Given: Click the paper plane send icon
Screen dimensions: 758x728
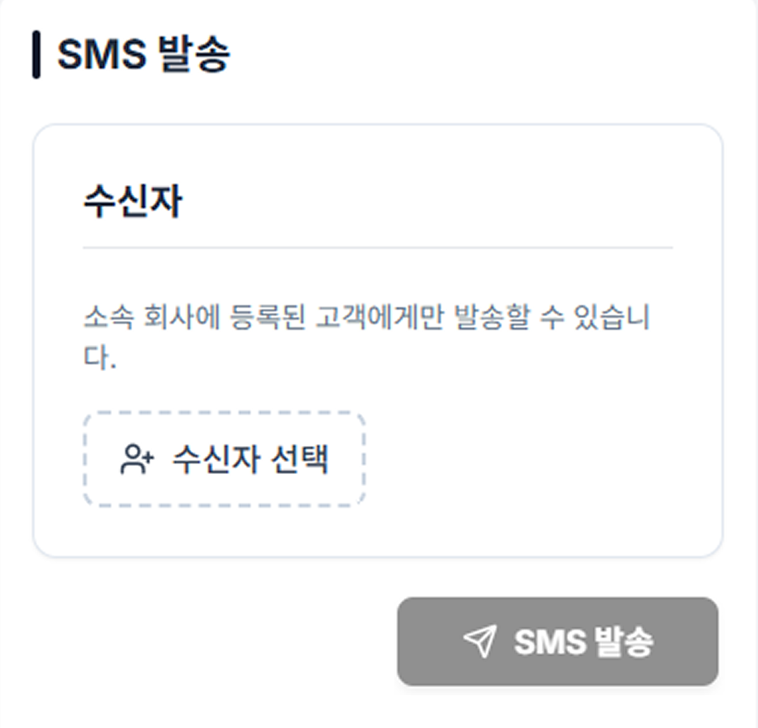Looking at the screenshot, I should click(480, 641).
